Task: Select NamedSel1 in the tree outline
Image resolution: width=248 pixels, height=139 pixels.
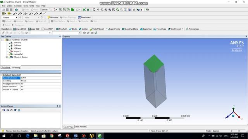Action: (x=19, y=54)
